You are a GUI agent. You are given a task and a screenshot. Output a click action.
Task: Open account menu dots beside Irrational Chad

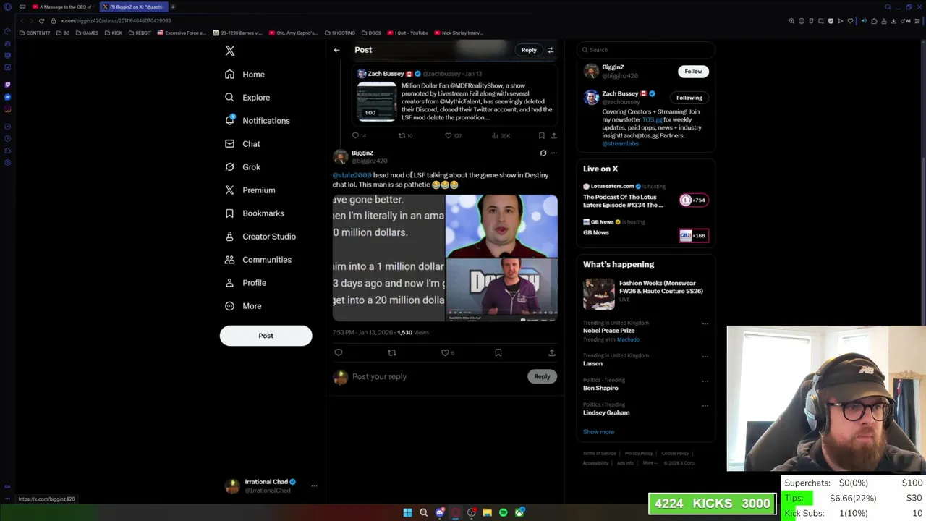pos(314,486)
